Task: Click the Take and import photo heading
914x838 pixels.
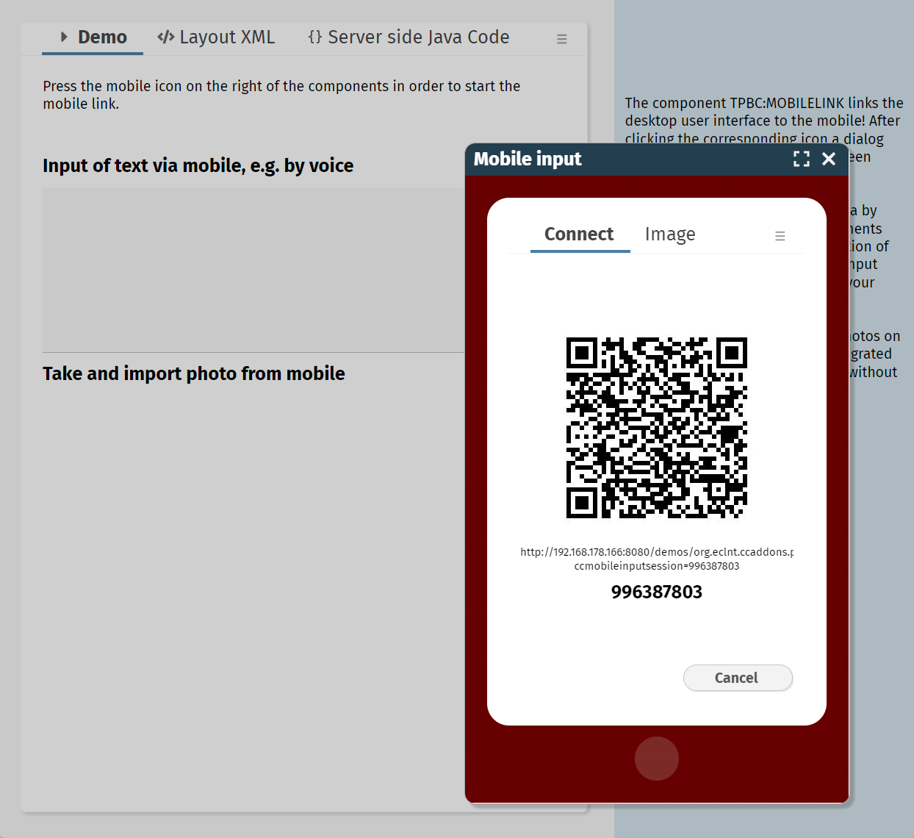Action: 194,374
